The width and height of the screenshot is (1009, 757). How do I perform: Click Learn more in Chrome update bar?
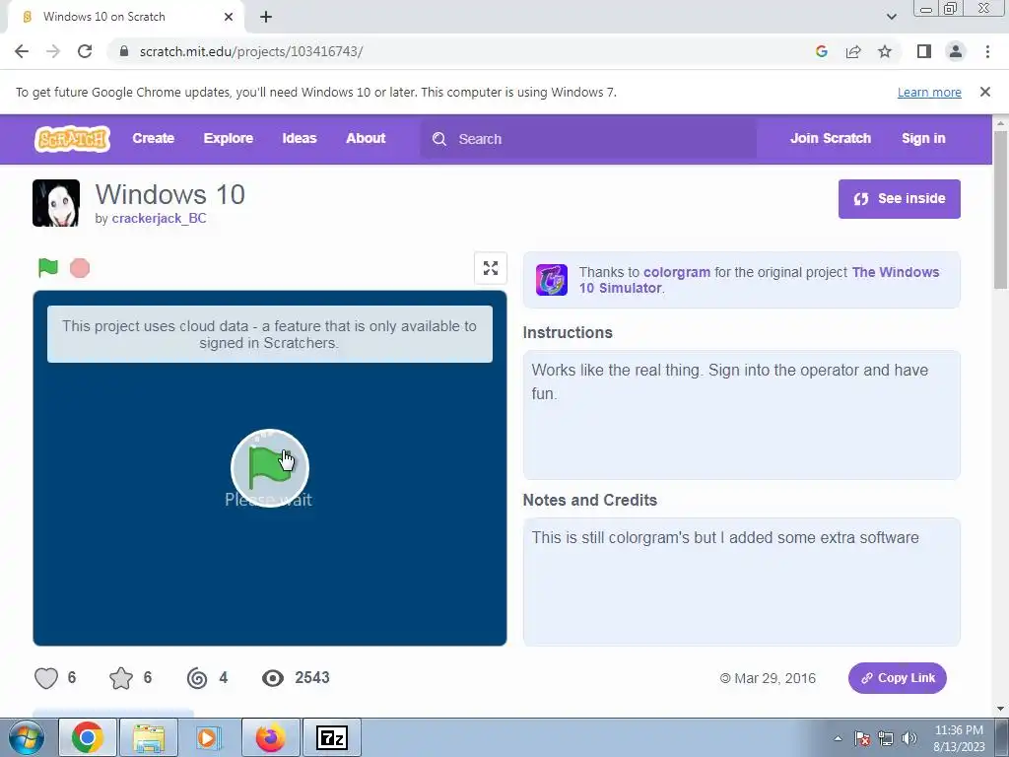tap(929, 92)
